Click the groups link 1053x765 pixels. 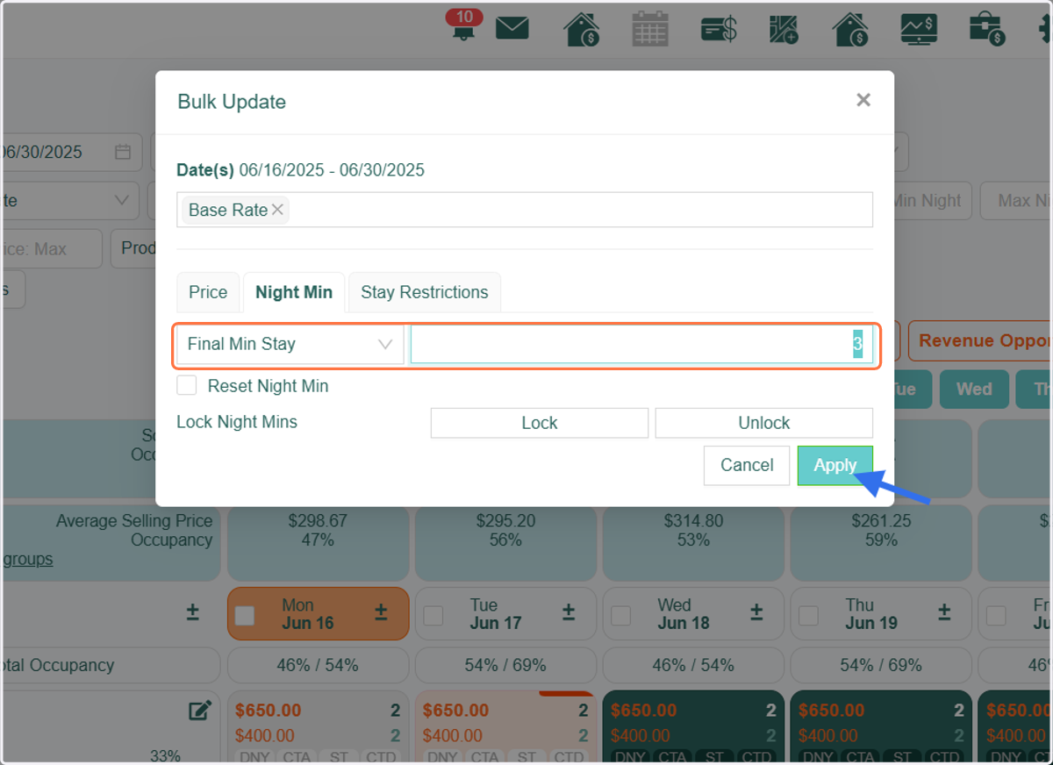[x=26, y=559]
